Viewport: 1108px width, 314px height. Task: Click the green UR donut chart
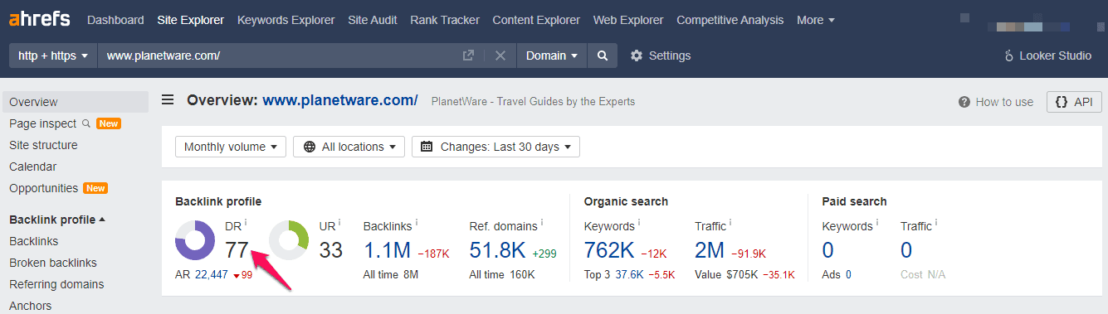[290, 240]
